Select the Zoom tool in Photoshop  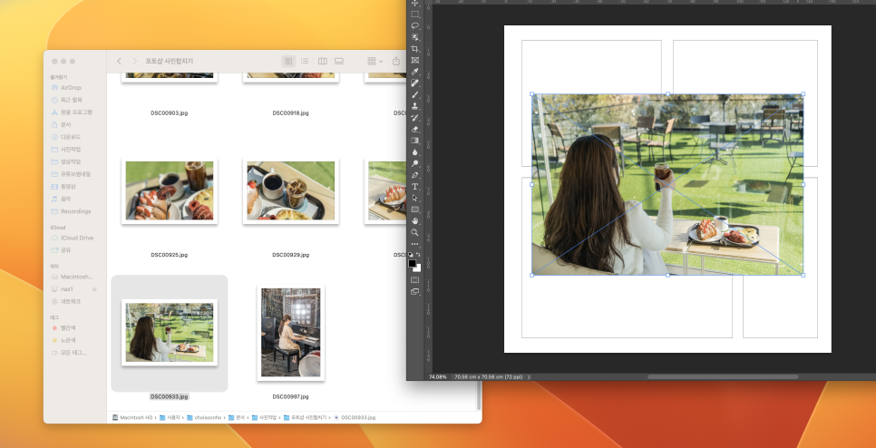pyautogui.click(x=415, y=232)
